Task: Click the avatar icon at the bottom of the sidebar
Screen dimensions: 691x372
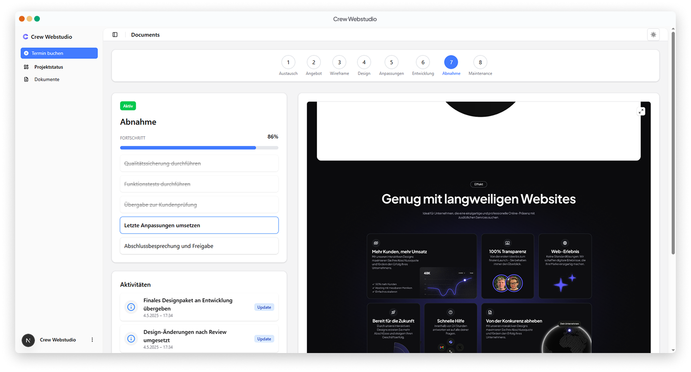Action: coord(28,340)
